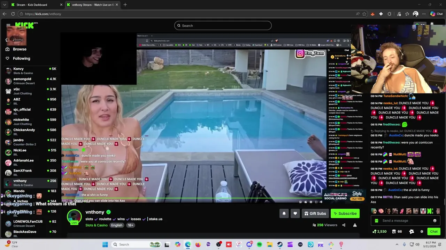
Task: Open ChickenAndy's channel in the sidebar
Action: [x=31, y=132]
